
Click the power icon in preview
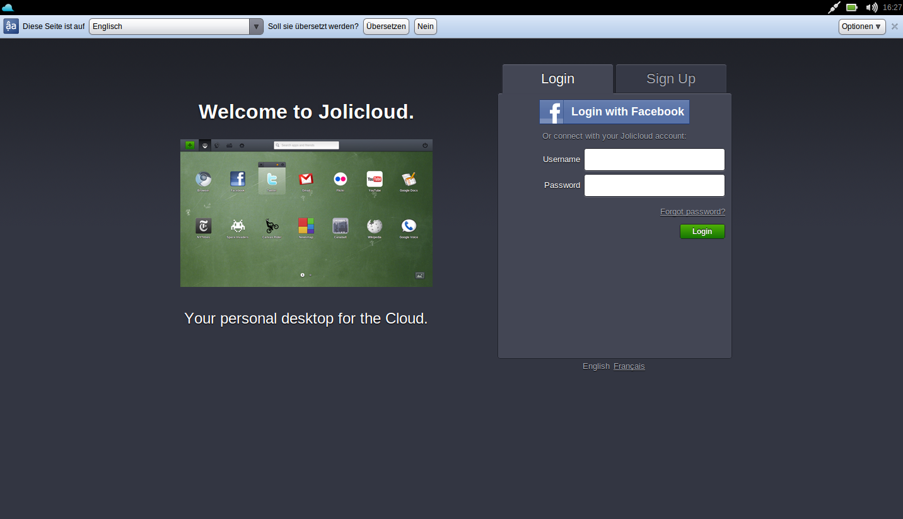[425, 145]
